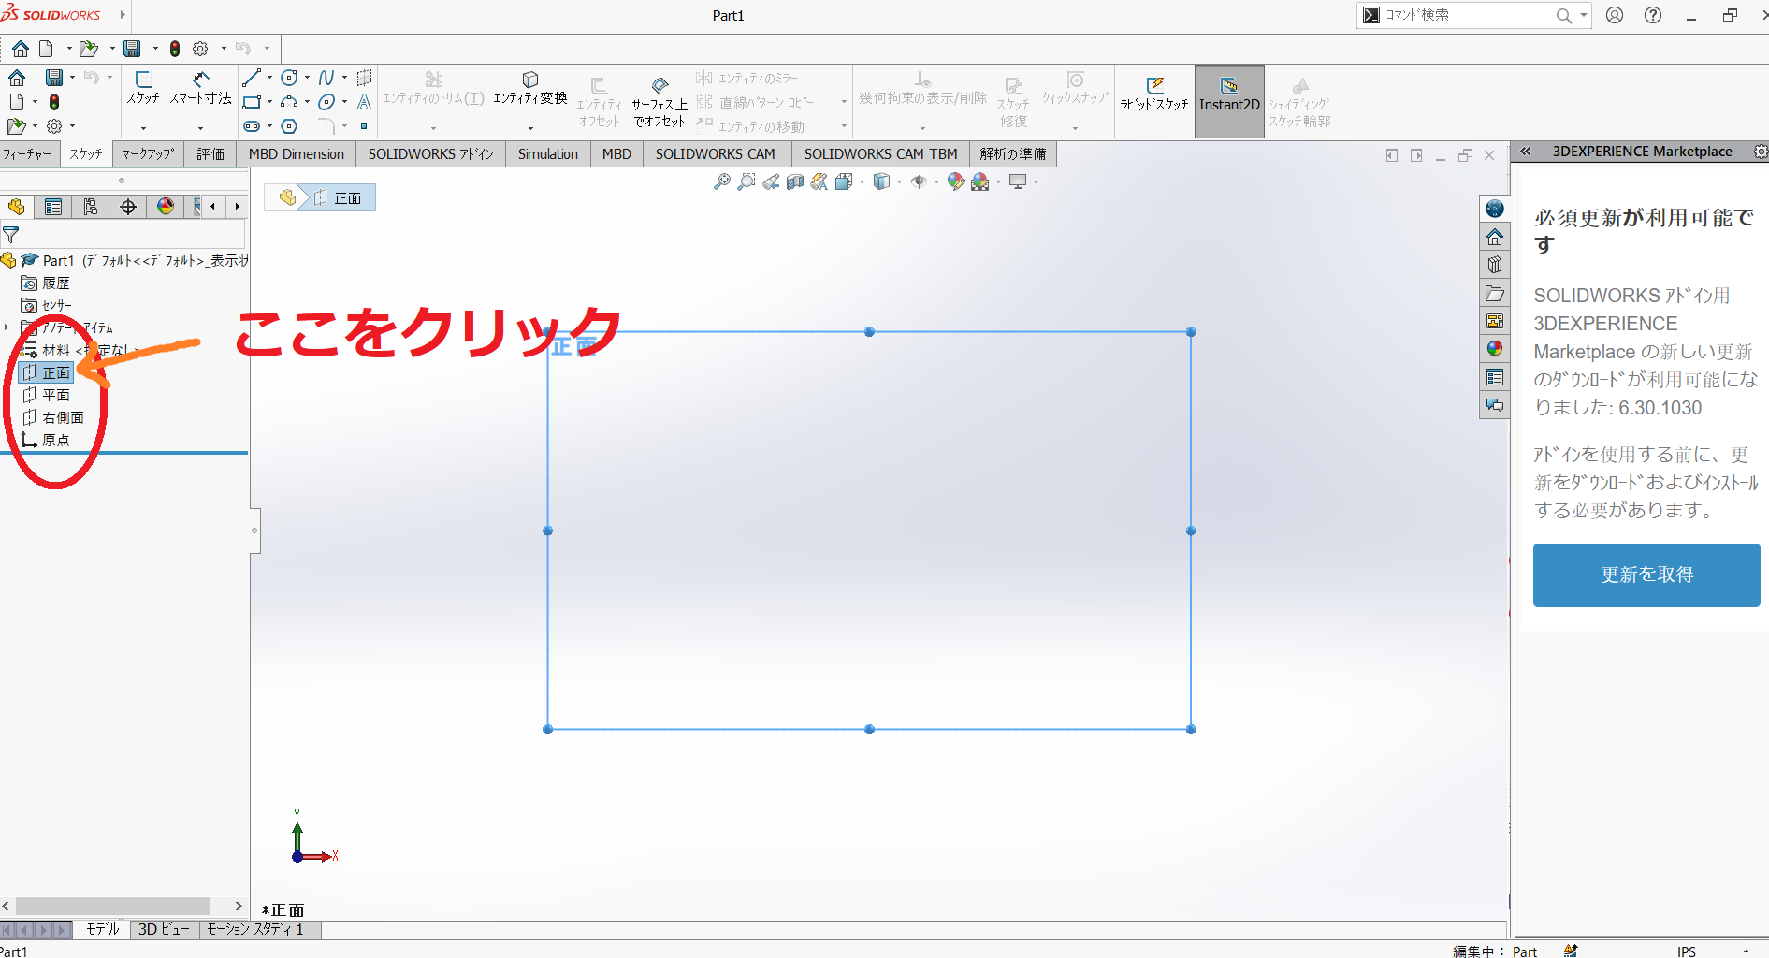The image size is (1769, 958).
Task: Select the Circle sketch tool
Action: click(289, 78)
